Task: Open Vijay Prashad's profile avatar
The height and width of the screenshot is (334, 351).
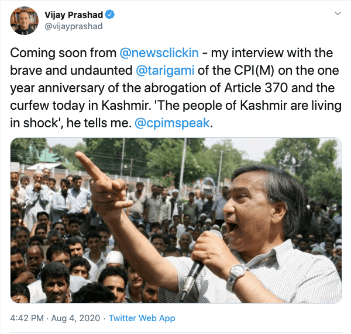Action: coord(24,20)
